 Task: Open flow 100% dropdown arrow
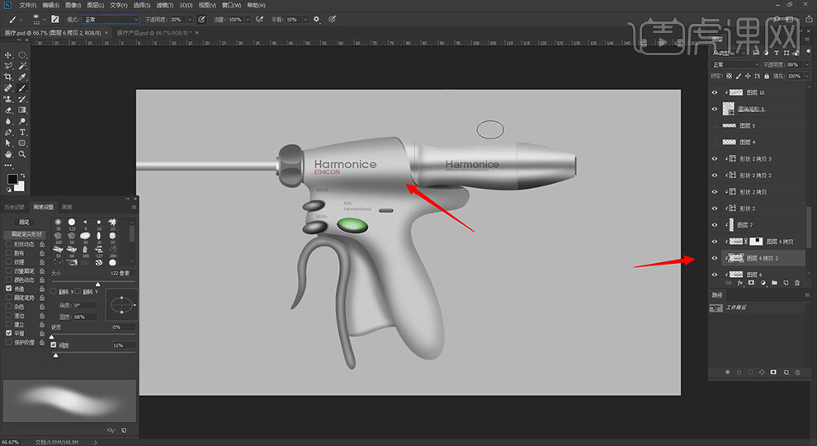click(248, 19)
